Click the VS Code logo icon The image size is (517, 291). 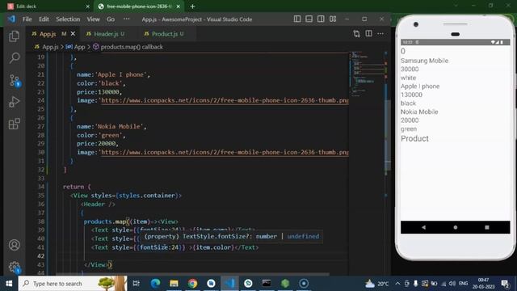11,19
